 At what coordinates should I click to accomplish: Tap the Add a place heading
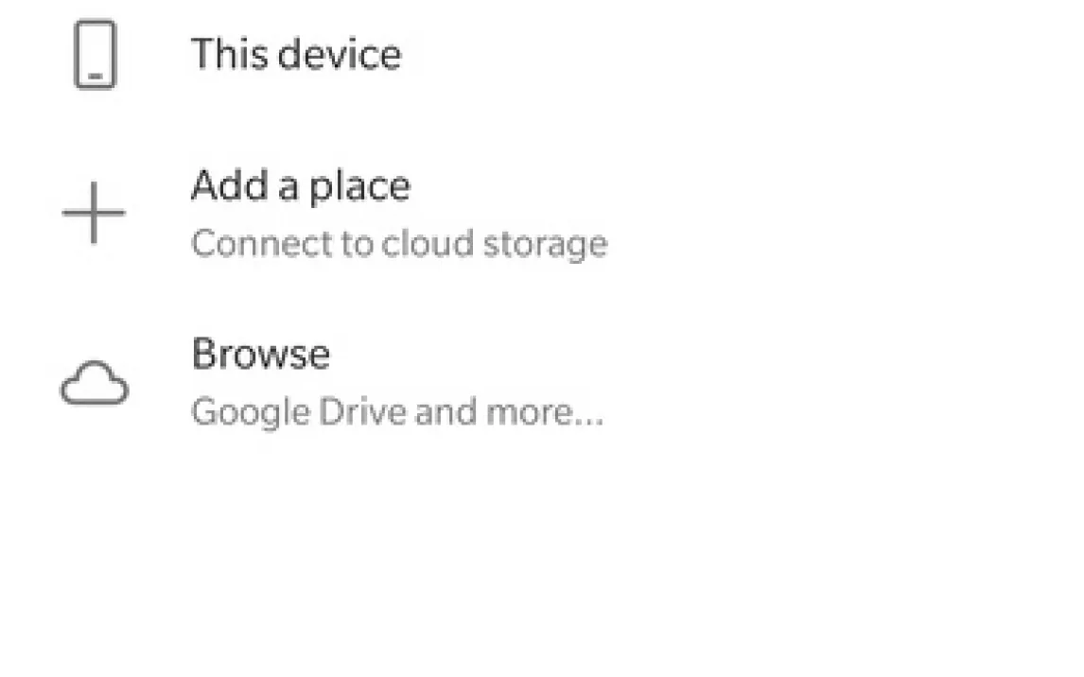(301, 186)
